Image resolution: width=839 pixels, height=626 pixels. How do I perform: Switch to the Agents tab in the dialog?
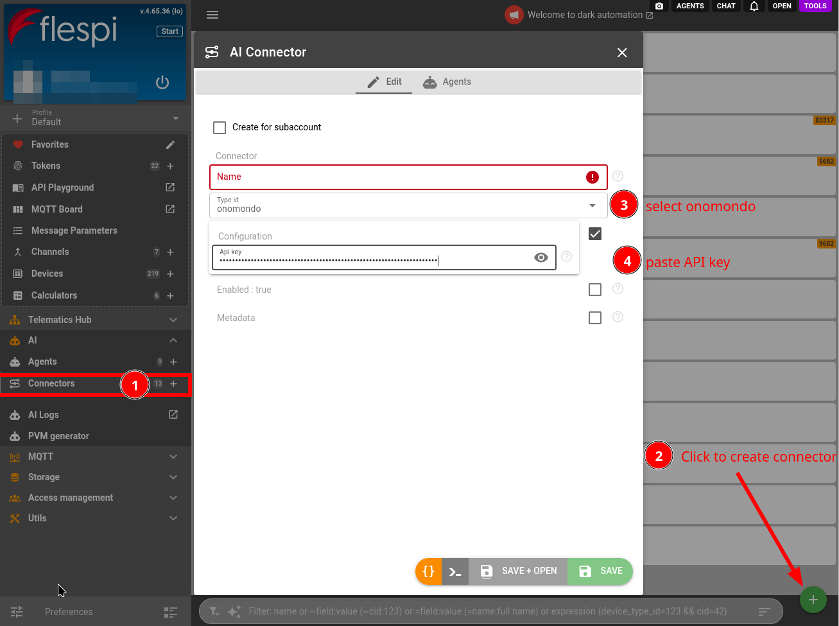coord(447,82)
